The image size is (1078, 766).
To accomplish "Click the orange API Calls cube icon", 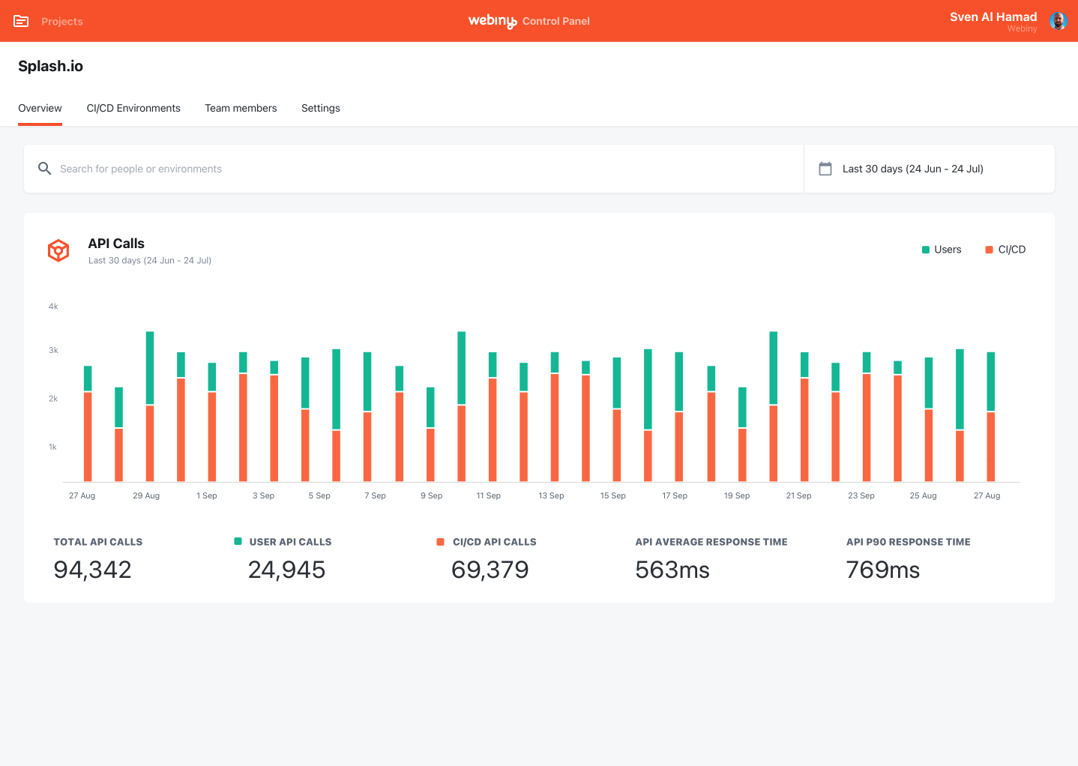I will coord(58,250).
